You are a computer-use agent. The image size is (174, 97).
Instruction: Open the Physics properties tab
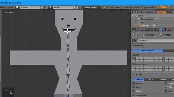170,30
